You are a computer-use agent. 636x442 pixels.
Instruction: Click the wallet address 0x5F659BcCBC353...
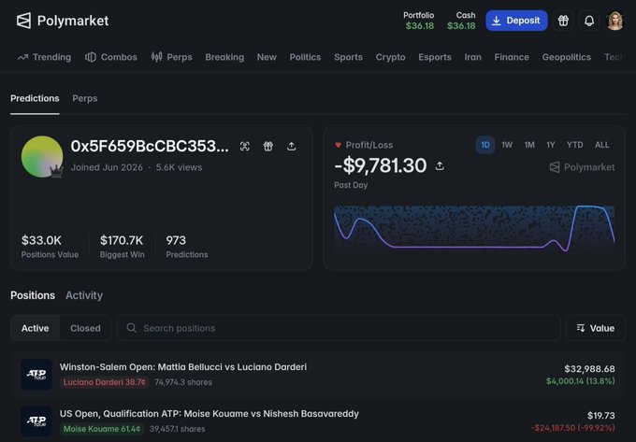(x=150, y=146)
